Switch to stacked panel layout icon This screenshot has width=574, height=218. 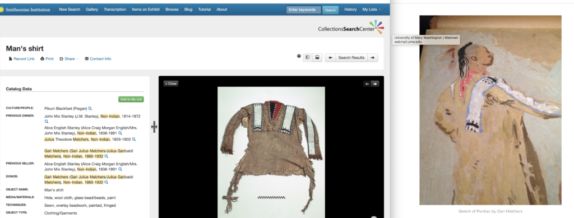tap(317, 57)
